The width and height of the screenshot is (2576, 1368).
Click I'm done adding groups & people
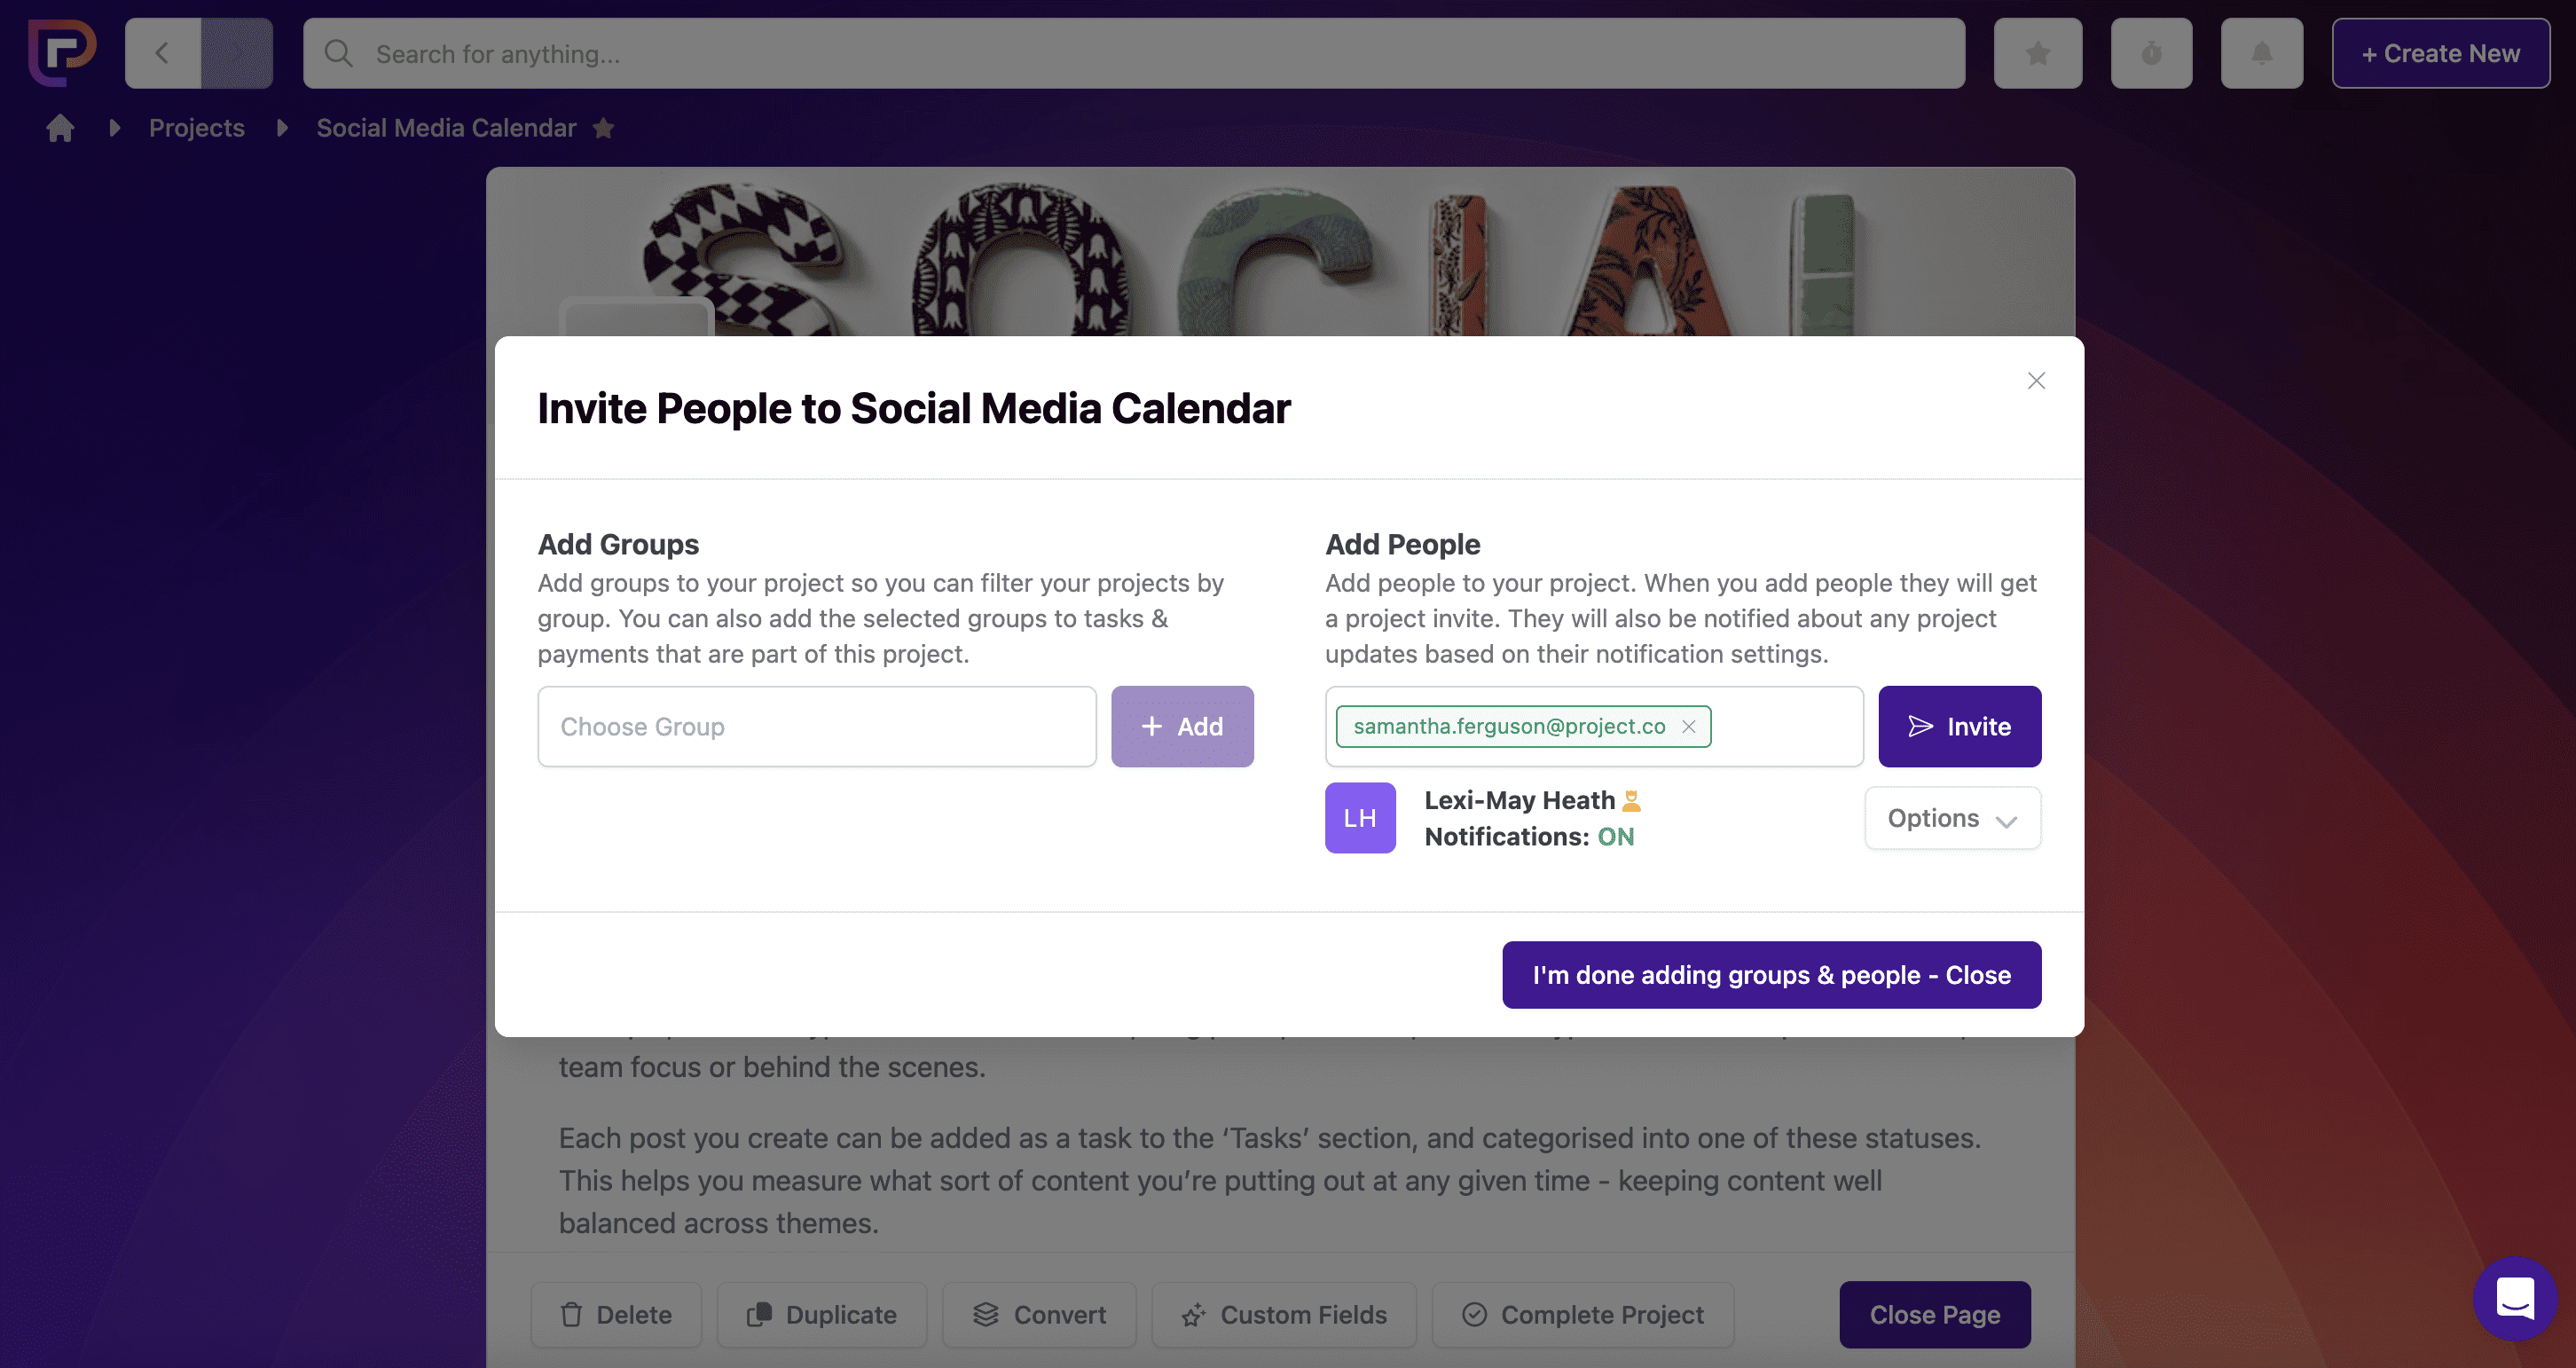[1771, 975]
